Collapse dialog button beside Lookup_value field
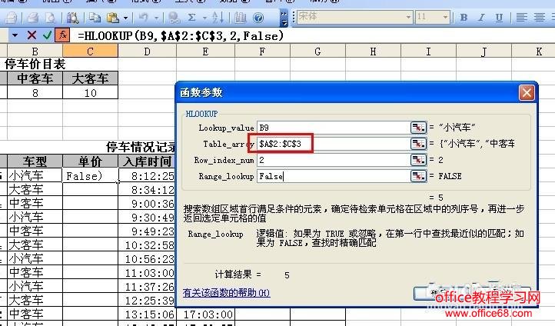The width and height of the screenshot is (555, 326). pyautogui.click(x=418, y=128)
